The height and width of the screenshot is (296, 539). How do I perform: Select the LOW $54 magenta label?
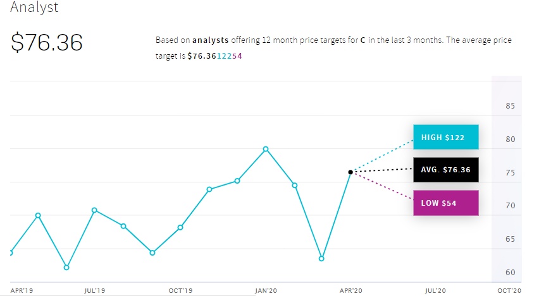(445, 203)
